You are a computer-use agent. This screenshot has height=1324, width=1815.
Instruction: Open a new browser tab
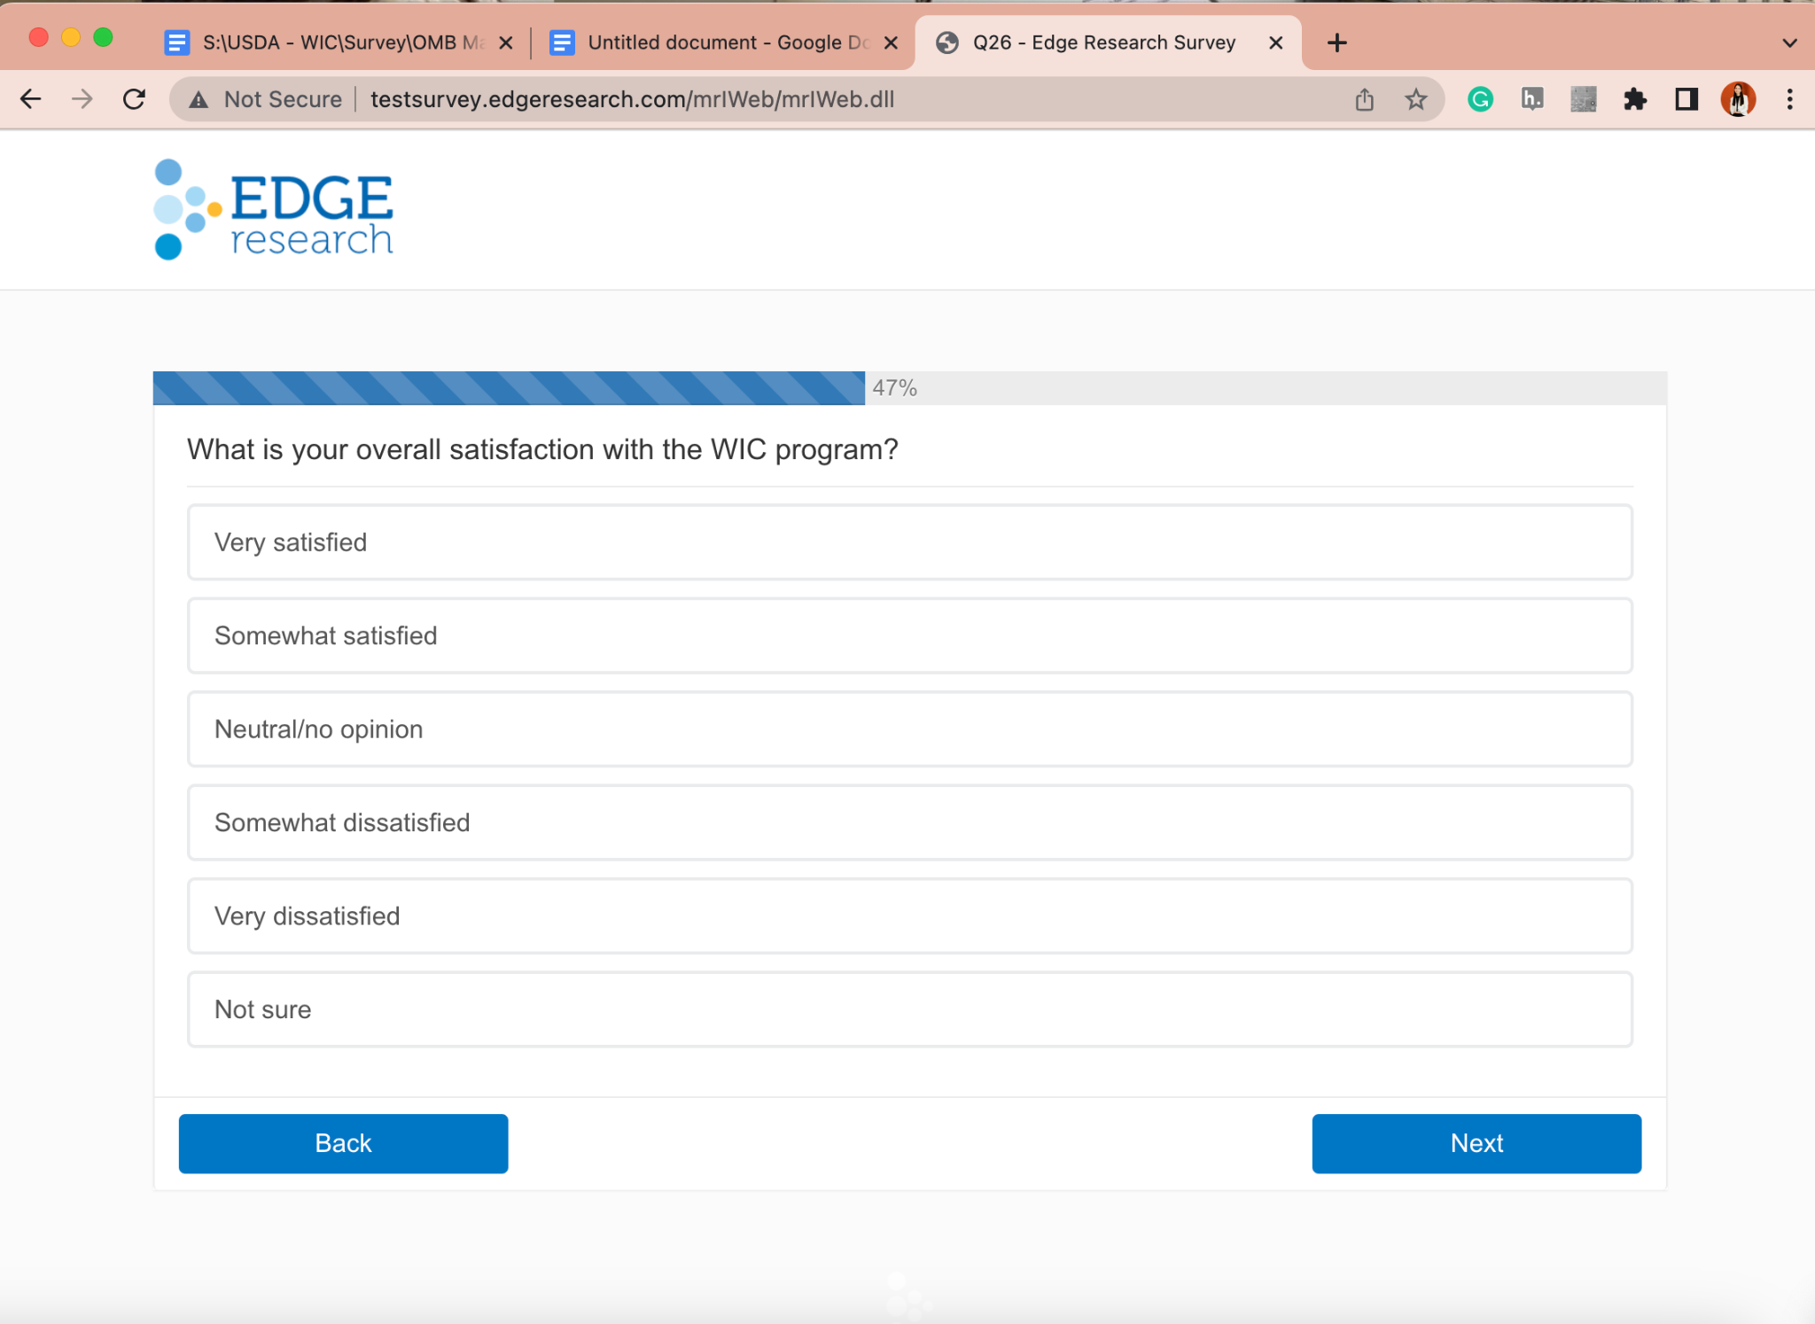coord(1337,43)
